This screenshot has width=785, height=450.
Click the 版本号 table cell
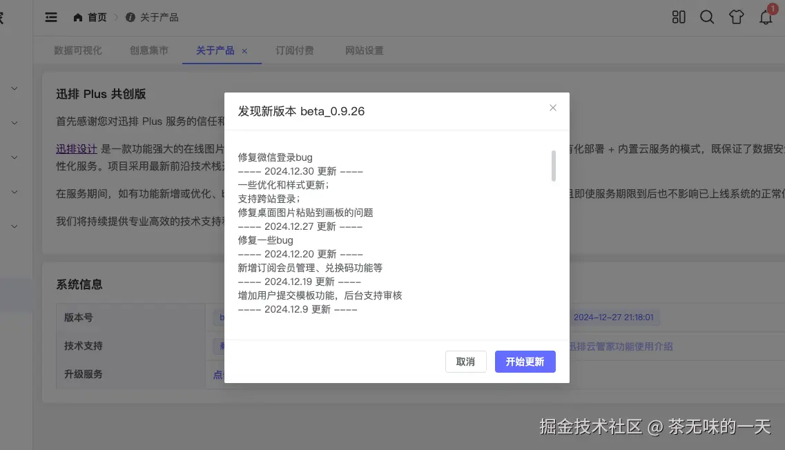click(130, 317)
